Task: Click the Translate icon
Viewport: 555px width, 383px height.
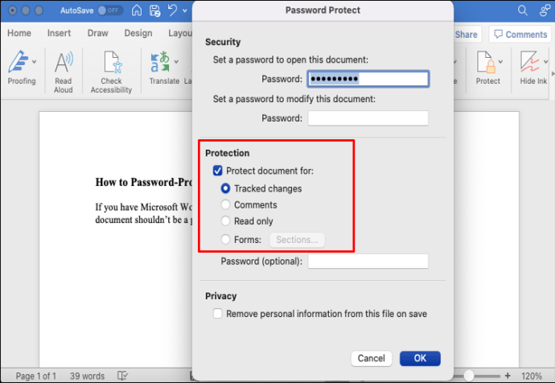Action: [x=159, y=62]
